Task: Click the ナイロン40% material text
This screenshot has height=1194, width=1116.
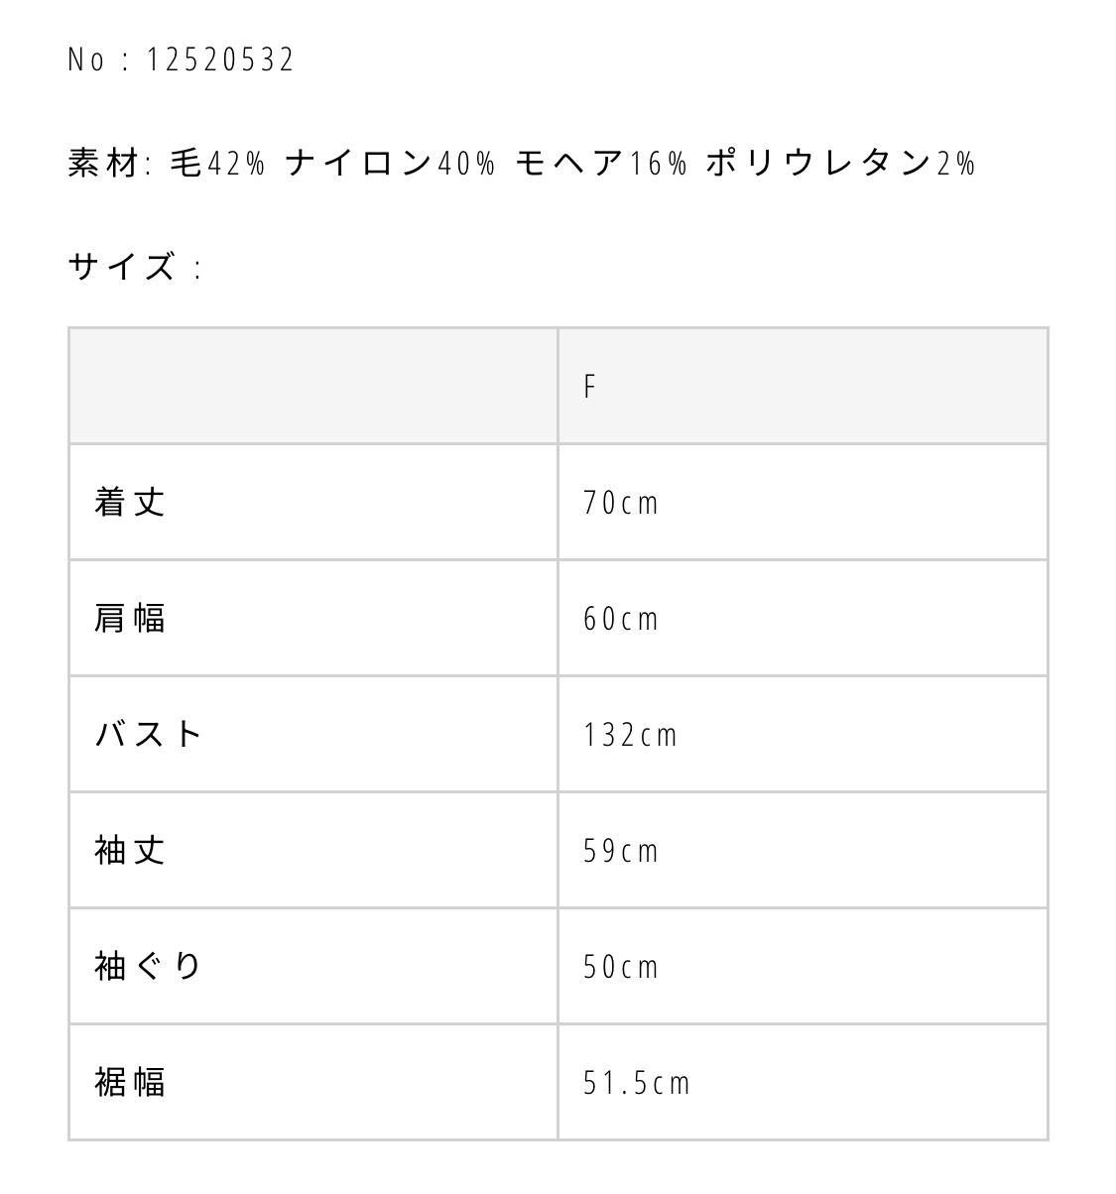Action: click(390, 163)
